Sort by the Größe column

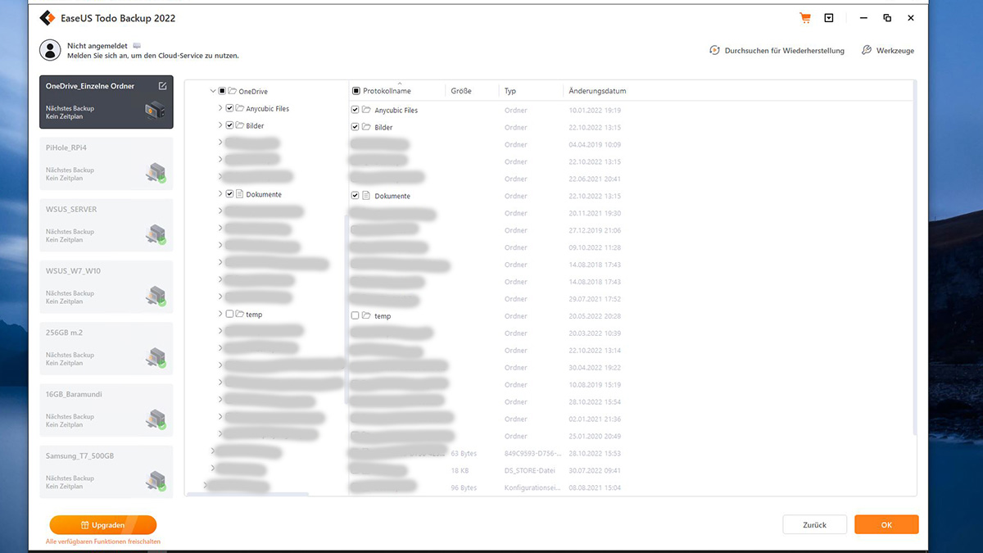[x=461, y=91]
